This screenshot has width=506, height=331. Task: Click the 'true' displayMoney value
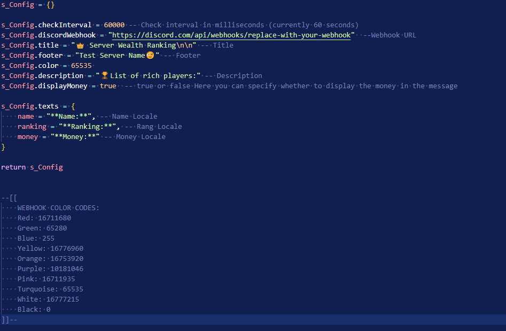click(108, 86)
